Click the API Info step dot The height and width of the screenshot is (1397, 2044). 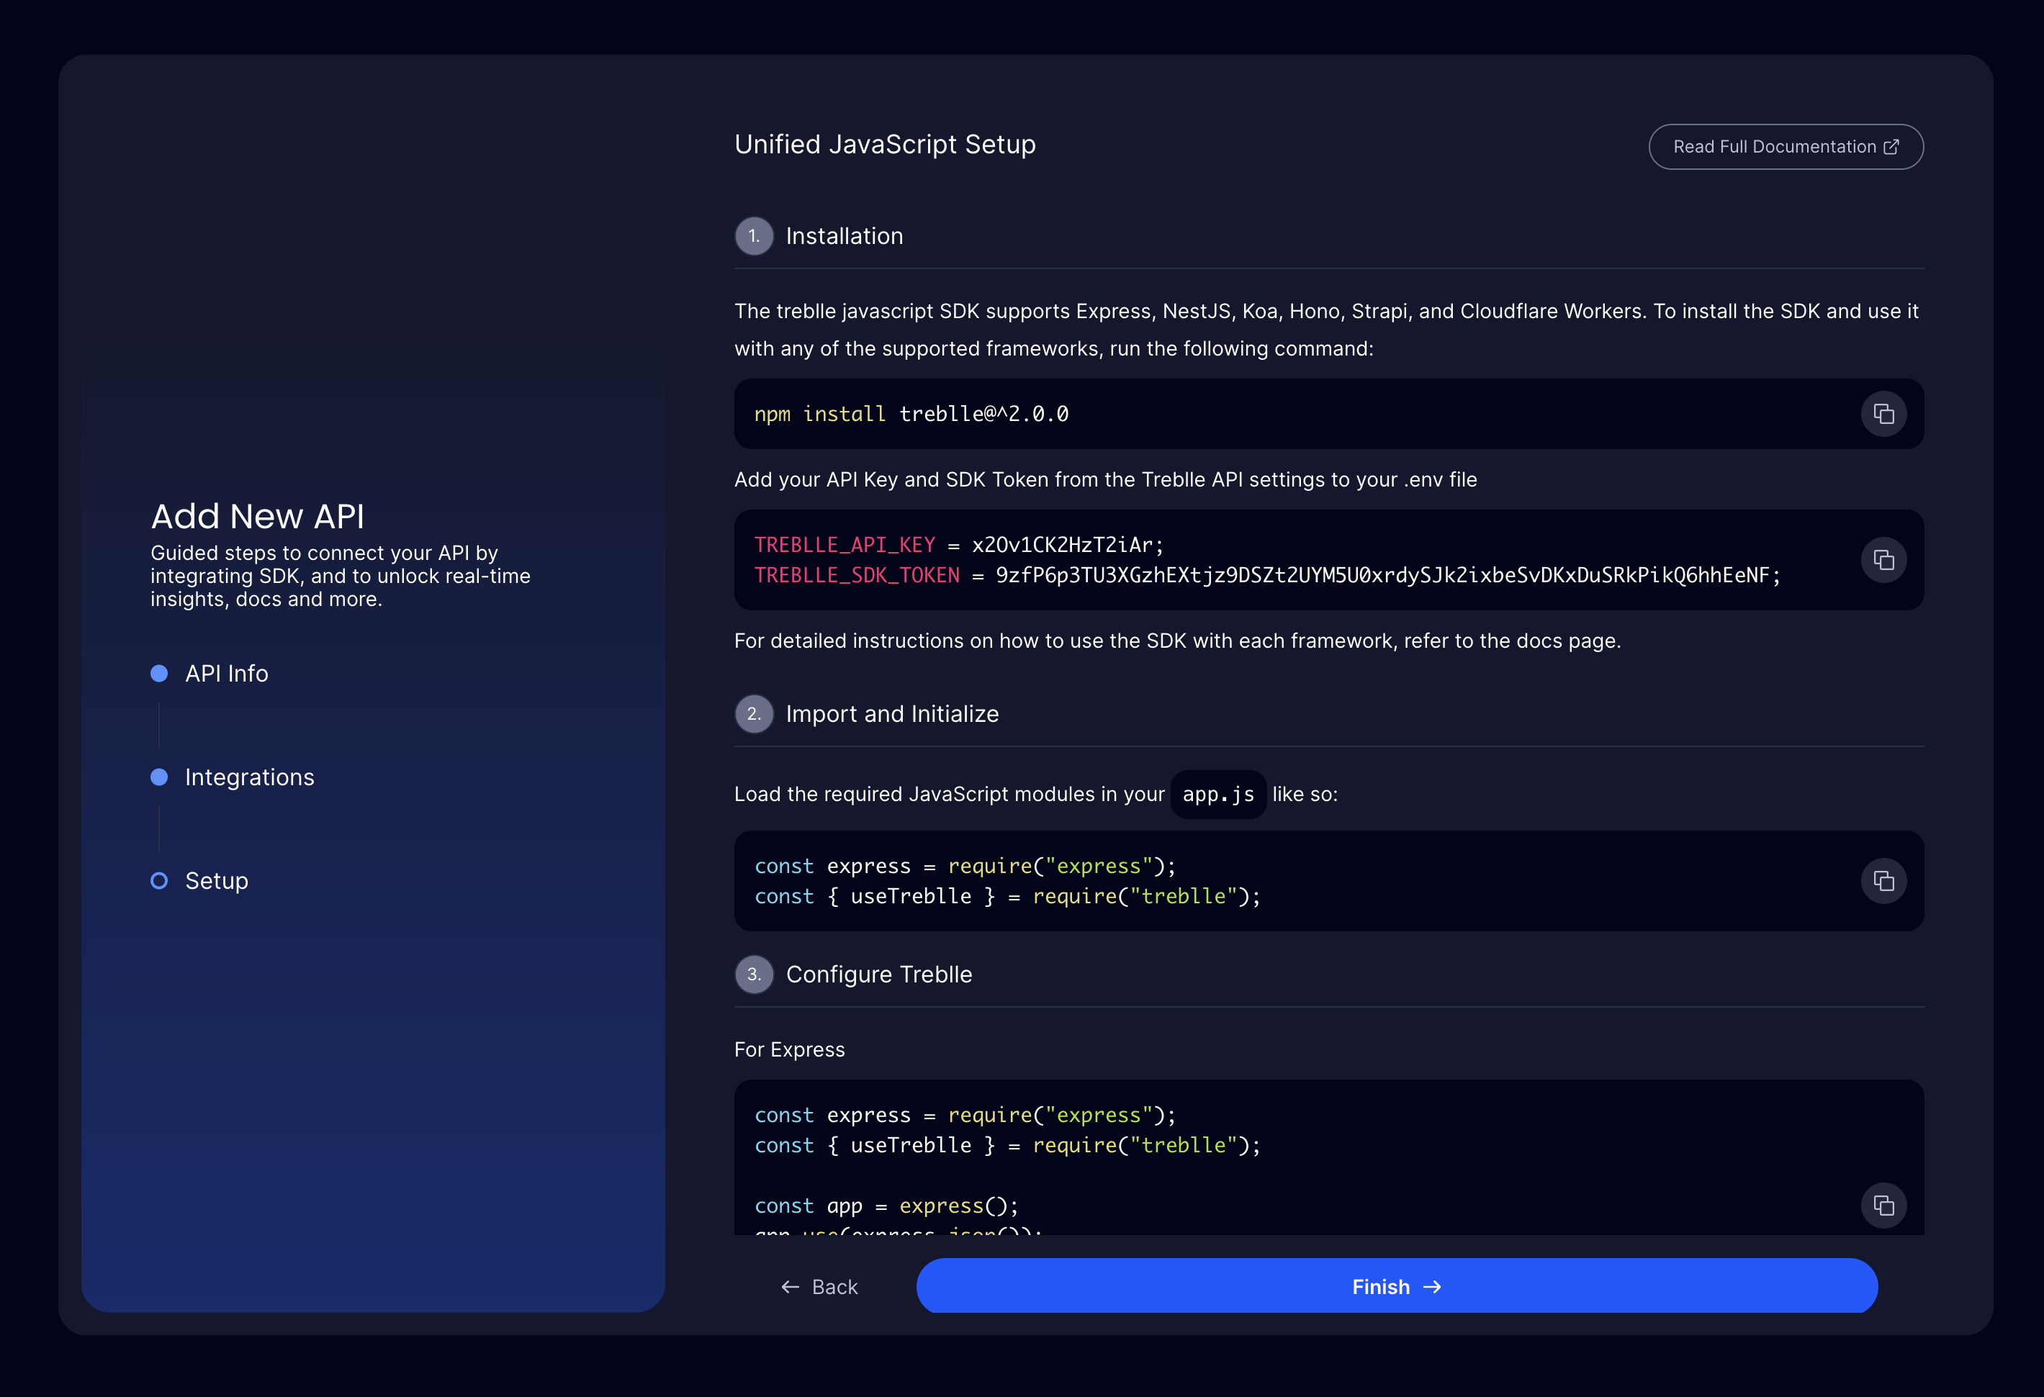159,674
